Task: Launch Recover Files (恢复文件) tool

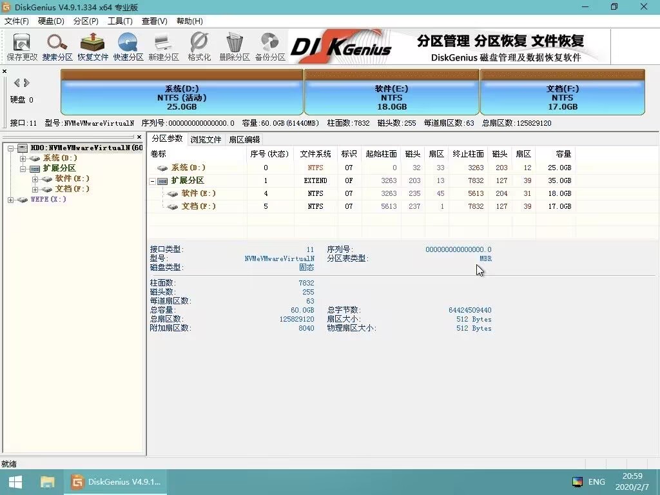Action: point(93,46)
